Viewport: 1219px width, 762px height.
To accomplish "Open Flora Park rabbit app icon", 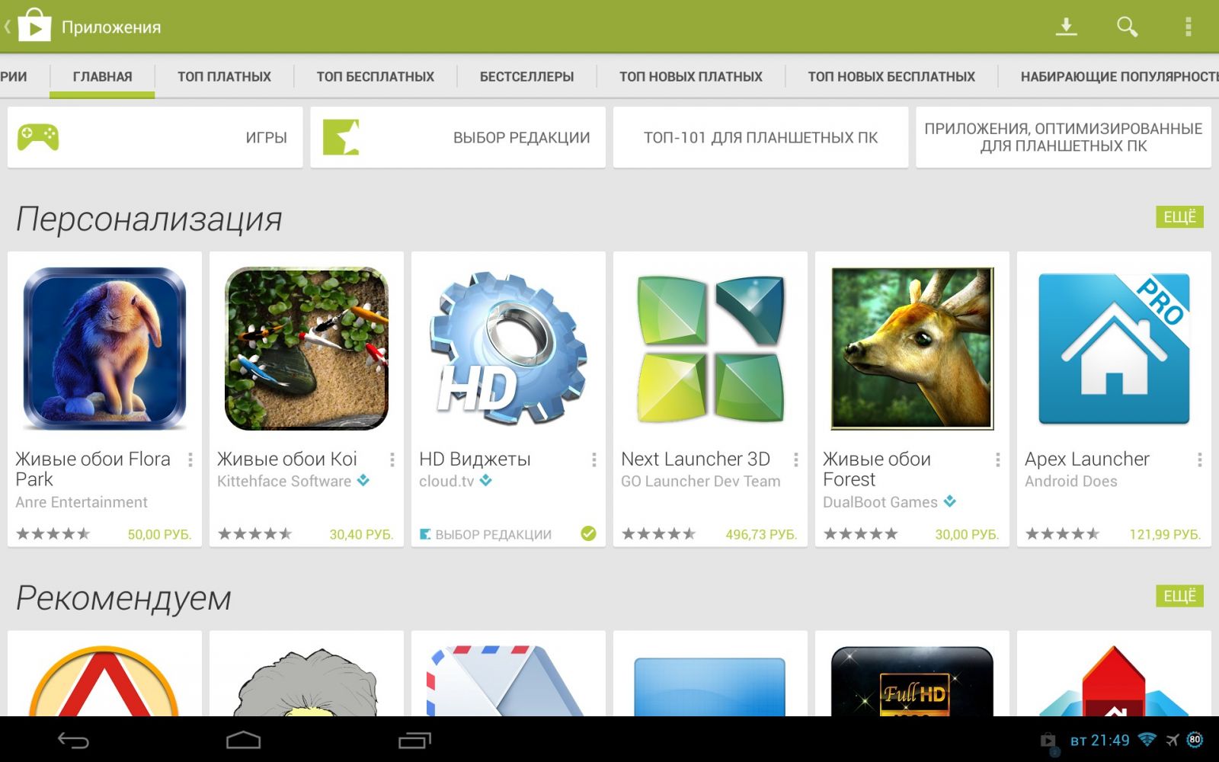I will [104, 348].
